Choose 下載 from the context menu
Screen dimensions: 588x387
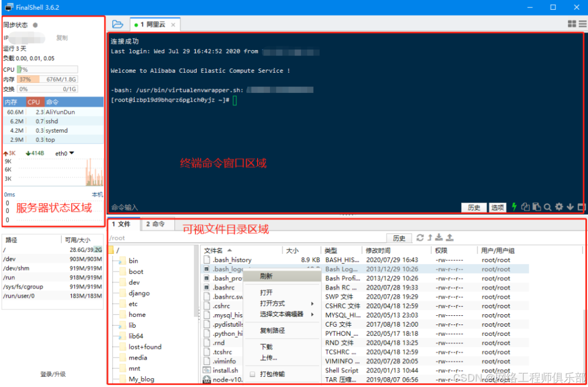point(283,347)
